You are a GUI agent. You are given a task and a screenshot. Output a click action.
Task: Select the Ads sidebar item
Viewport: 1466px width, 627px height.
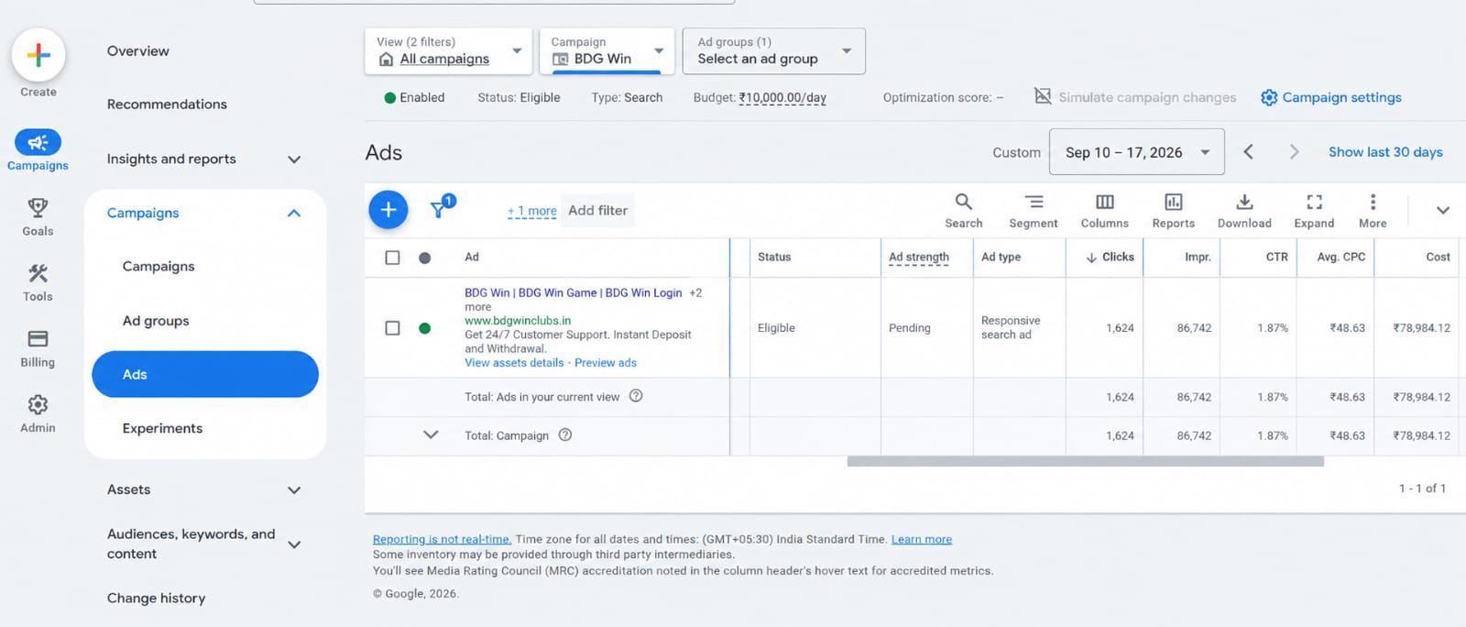click(x=205, y=374)
